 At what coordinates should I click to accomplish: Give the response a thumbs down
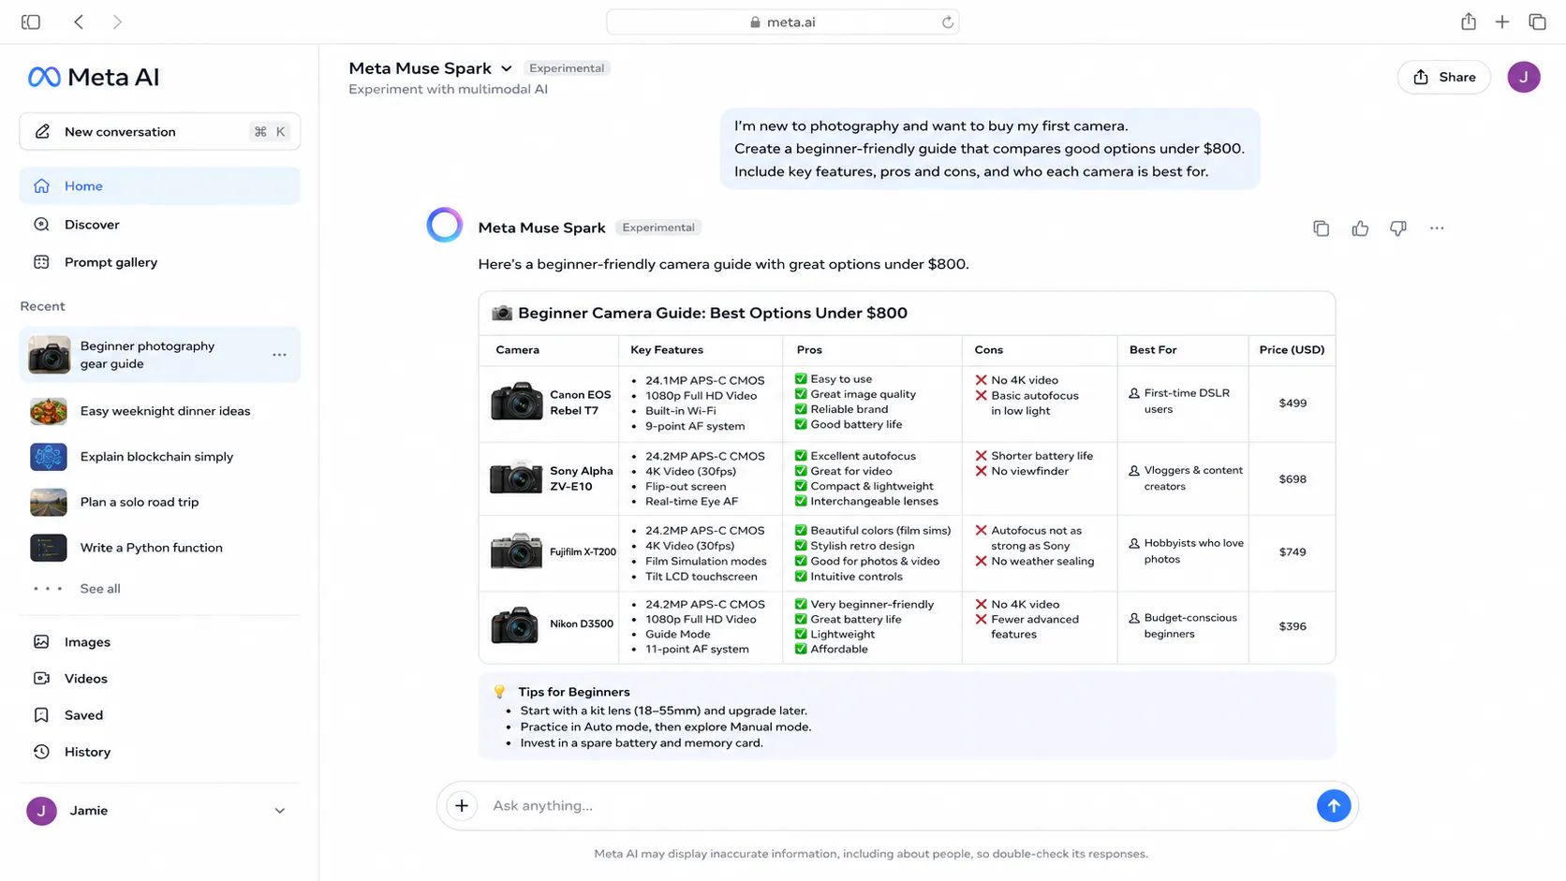coord(1397,228)
